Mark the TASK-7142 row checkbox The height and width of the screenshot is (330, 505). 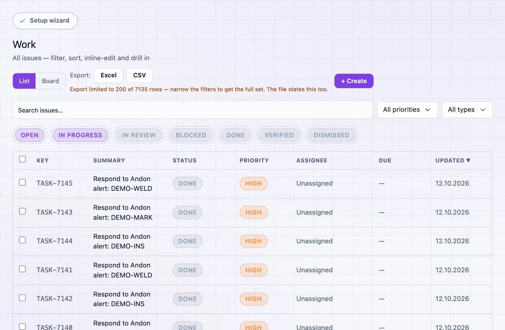point(22,298)
